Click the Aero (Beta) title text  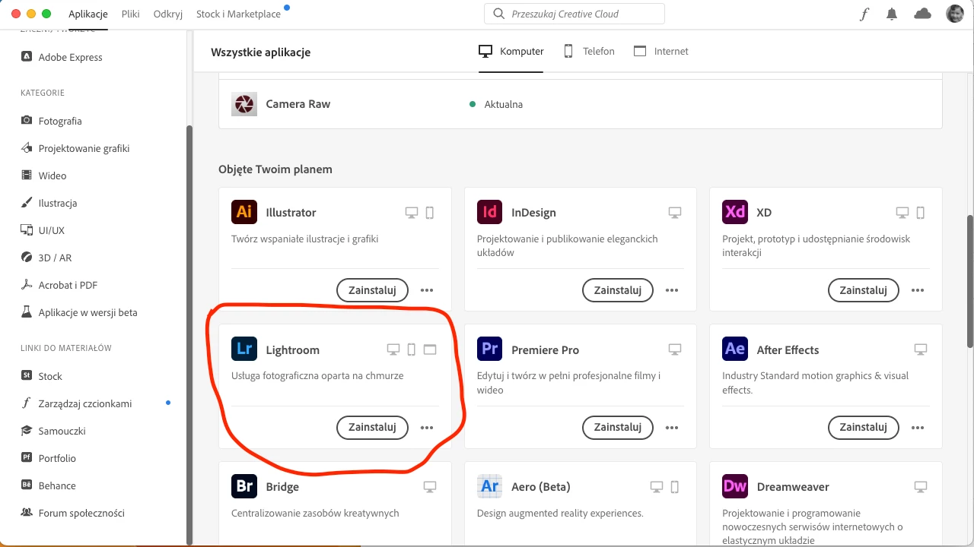tap(541, 487)
